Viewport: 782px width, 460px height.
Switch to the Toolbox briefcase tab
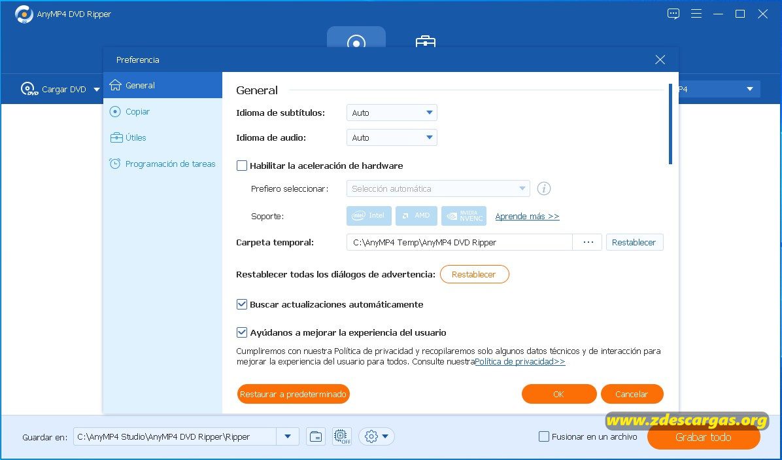tap(426, 41)
